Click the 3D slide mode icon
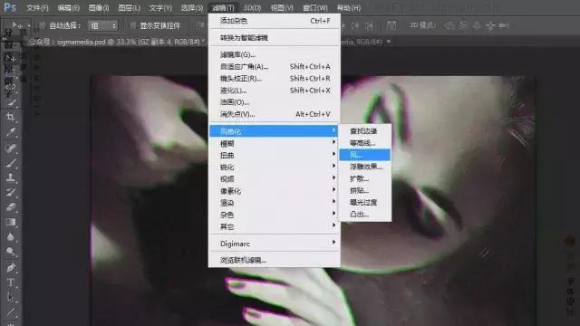The width and height of the screenshot is (580, 326). 490,25
